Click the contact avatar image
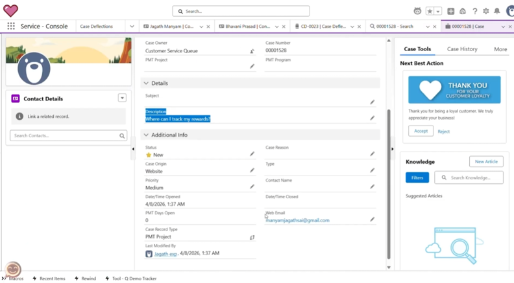 point(34,69)
